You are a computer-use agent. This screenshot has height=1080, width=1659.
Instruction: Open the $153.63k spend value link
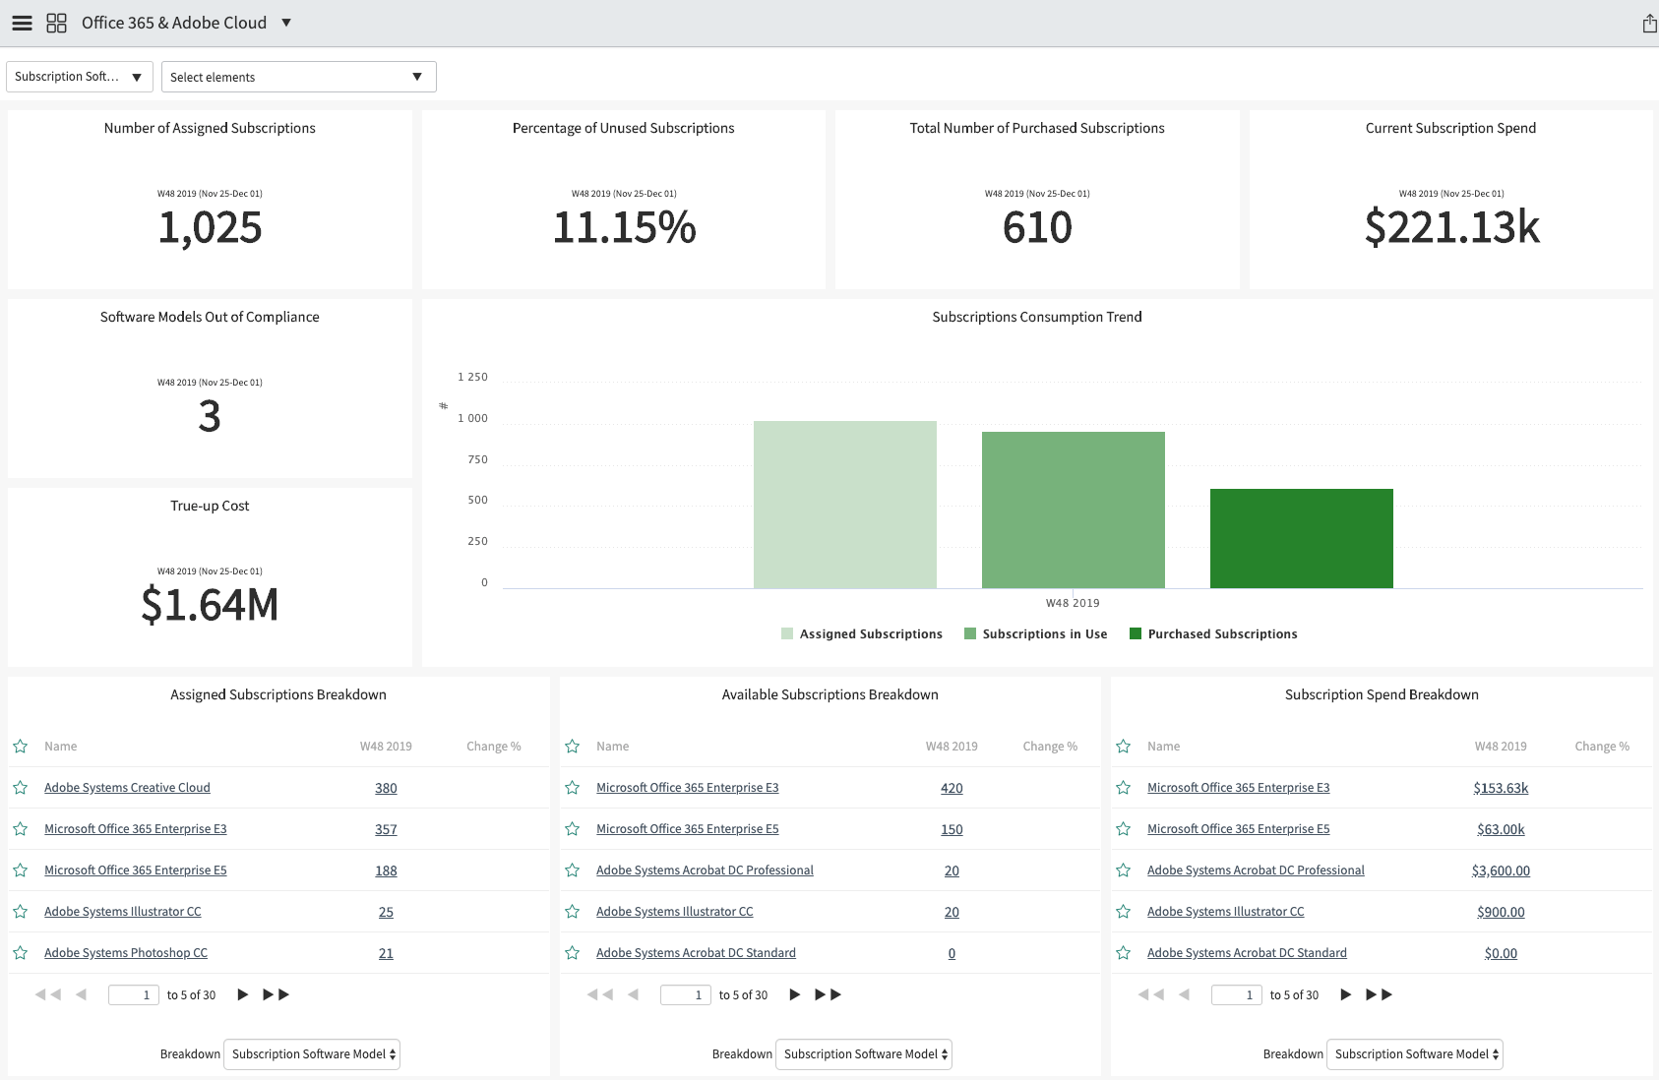[1501, 788]
